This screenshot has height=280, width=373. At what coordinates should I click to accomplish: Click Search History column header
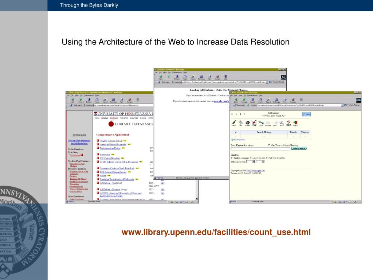264,132
